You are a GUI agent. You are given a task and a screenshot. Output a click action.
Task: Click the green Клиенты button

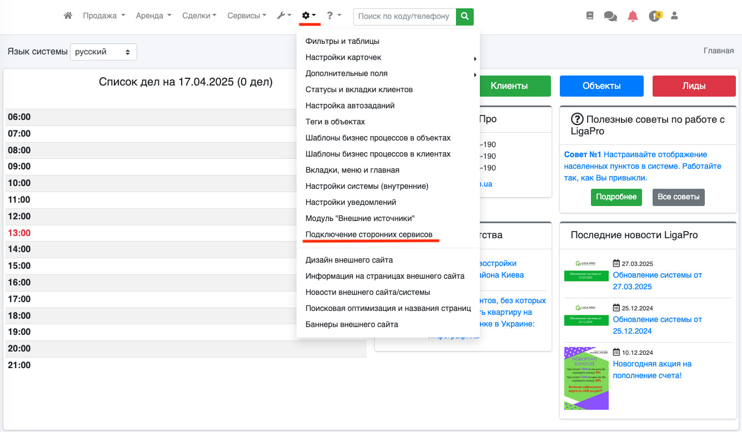click(509, 86)
